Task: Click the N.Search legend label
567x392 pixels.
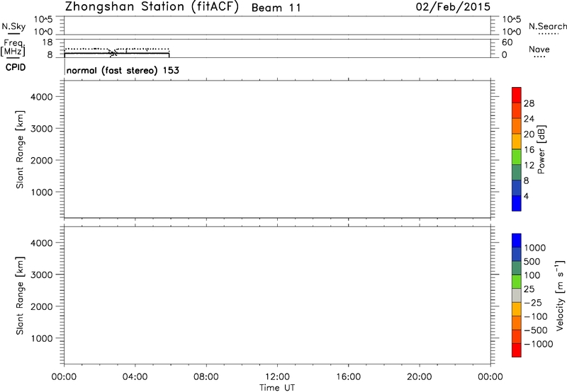Action: tap(547, 26)
